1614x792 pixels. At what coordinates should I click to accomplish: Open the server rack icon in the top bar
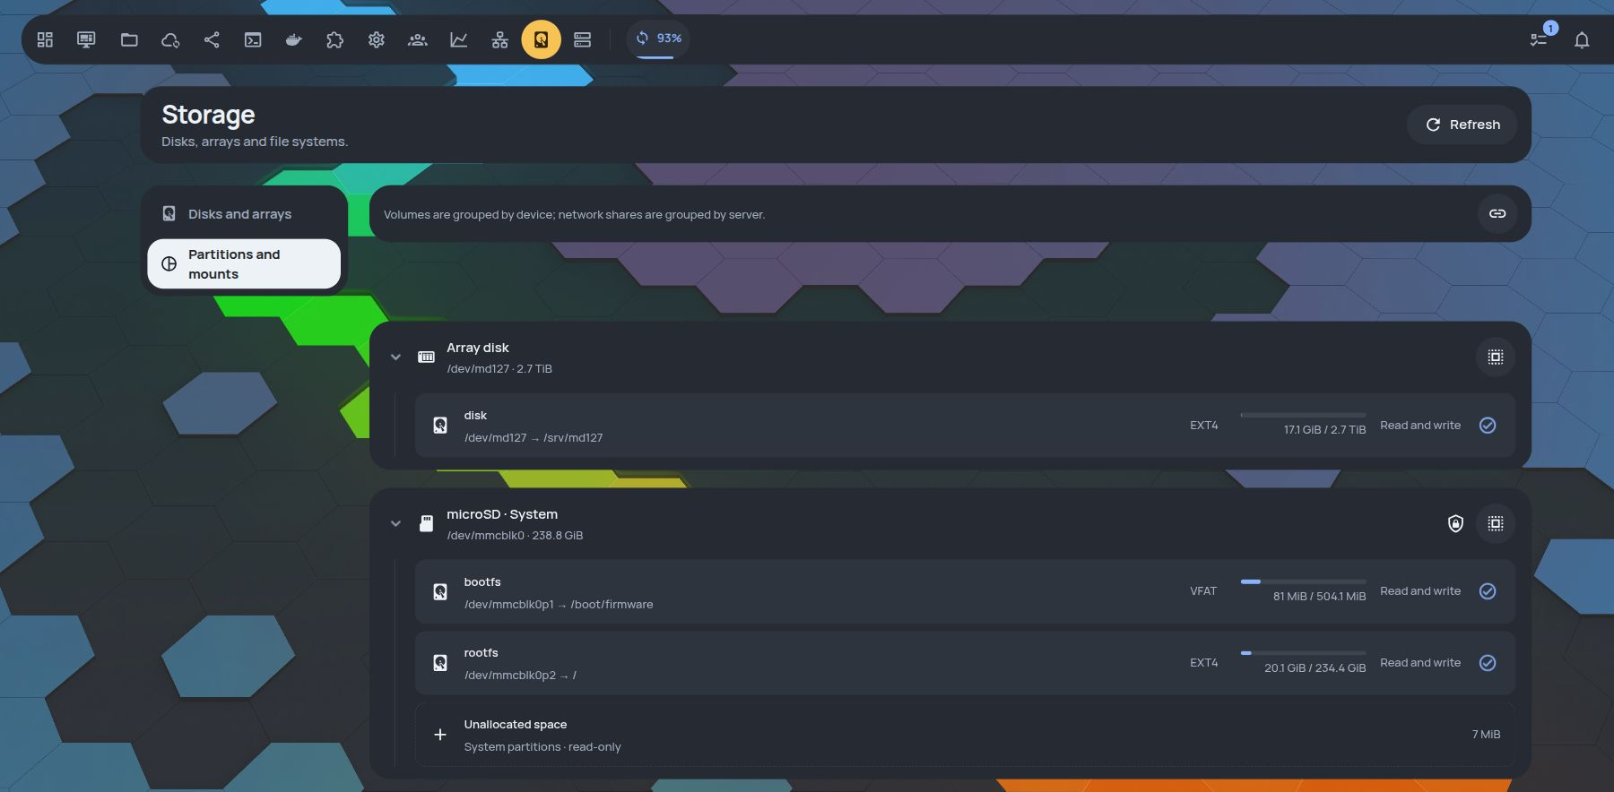583,39
